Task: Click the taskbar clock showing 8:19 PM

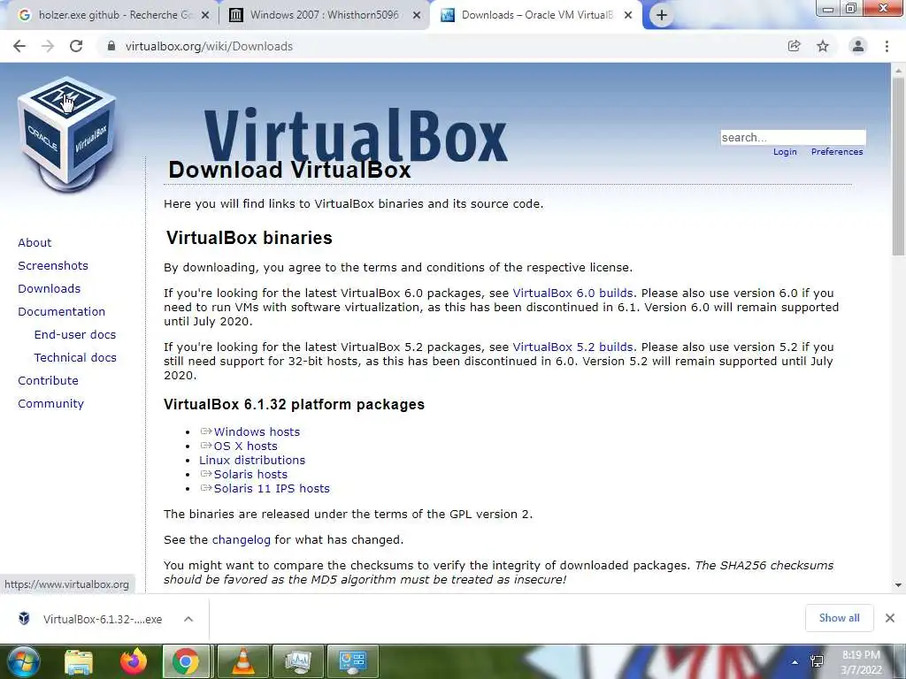Action: [861, 662]
